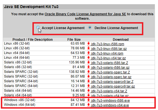Open the Oracle Binary Code License Agreement link
The image size is (158, 110).
(85, 14)
